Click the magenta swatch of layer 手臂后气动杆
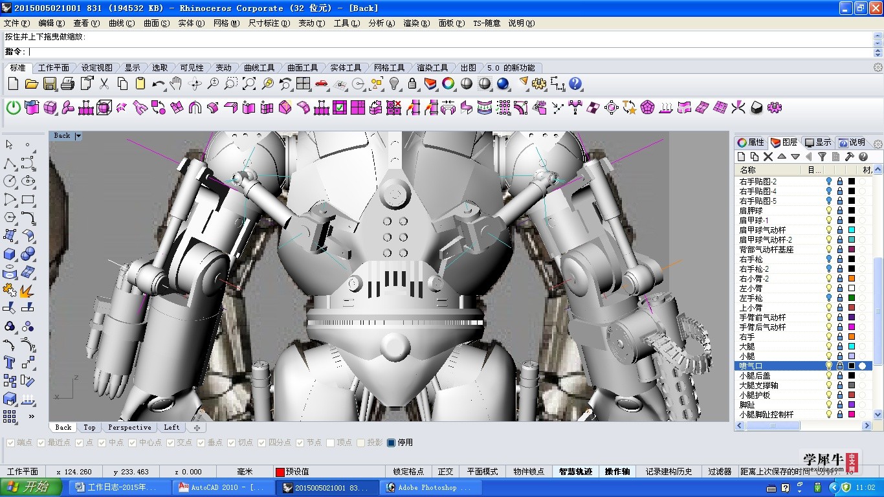This screenshot has height=497, width=884. point(852,327)
